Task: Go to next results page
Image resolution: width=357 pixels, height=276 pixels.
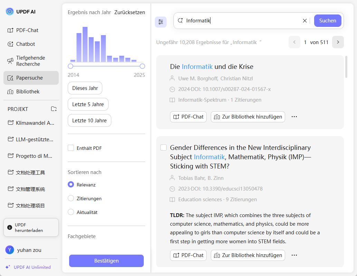Action: (x=338, y=42)
